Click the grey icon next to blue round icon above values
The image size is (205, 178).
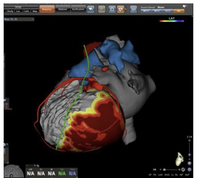click(x=38, y=166)
